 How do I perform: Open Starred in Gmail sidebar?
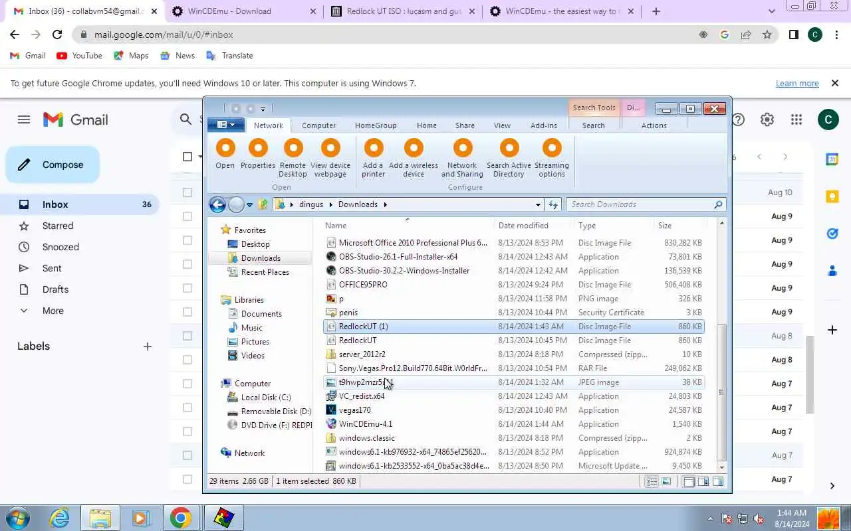58,226
